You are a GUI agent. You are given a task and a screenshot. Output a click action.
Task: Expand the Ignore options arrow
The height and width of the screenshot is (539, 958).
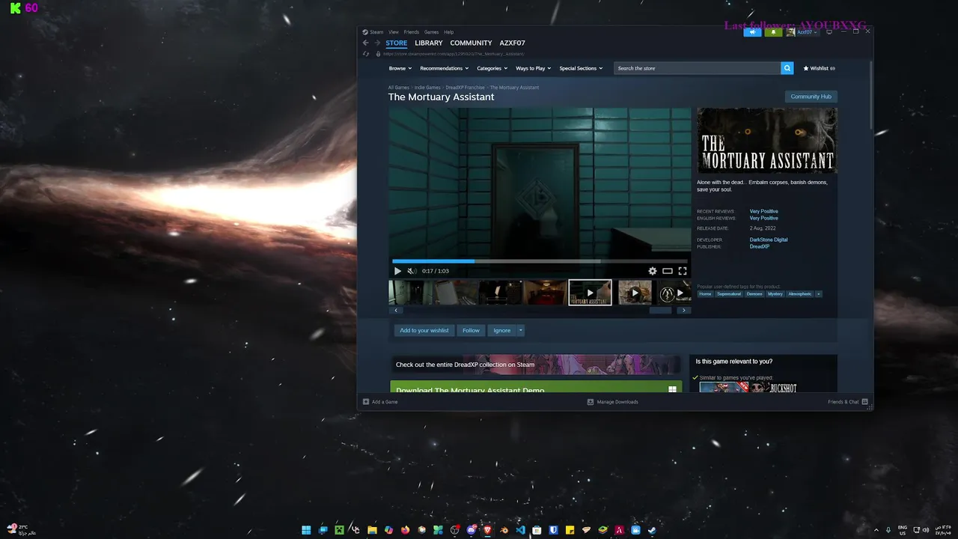click(x=521, y=330)
